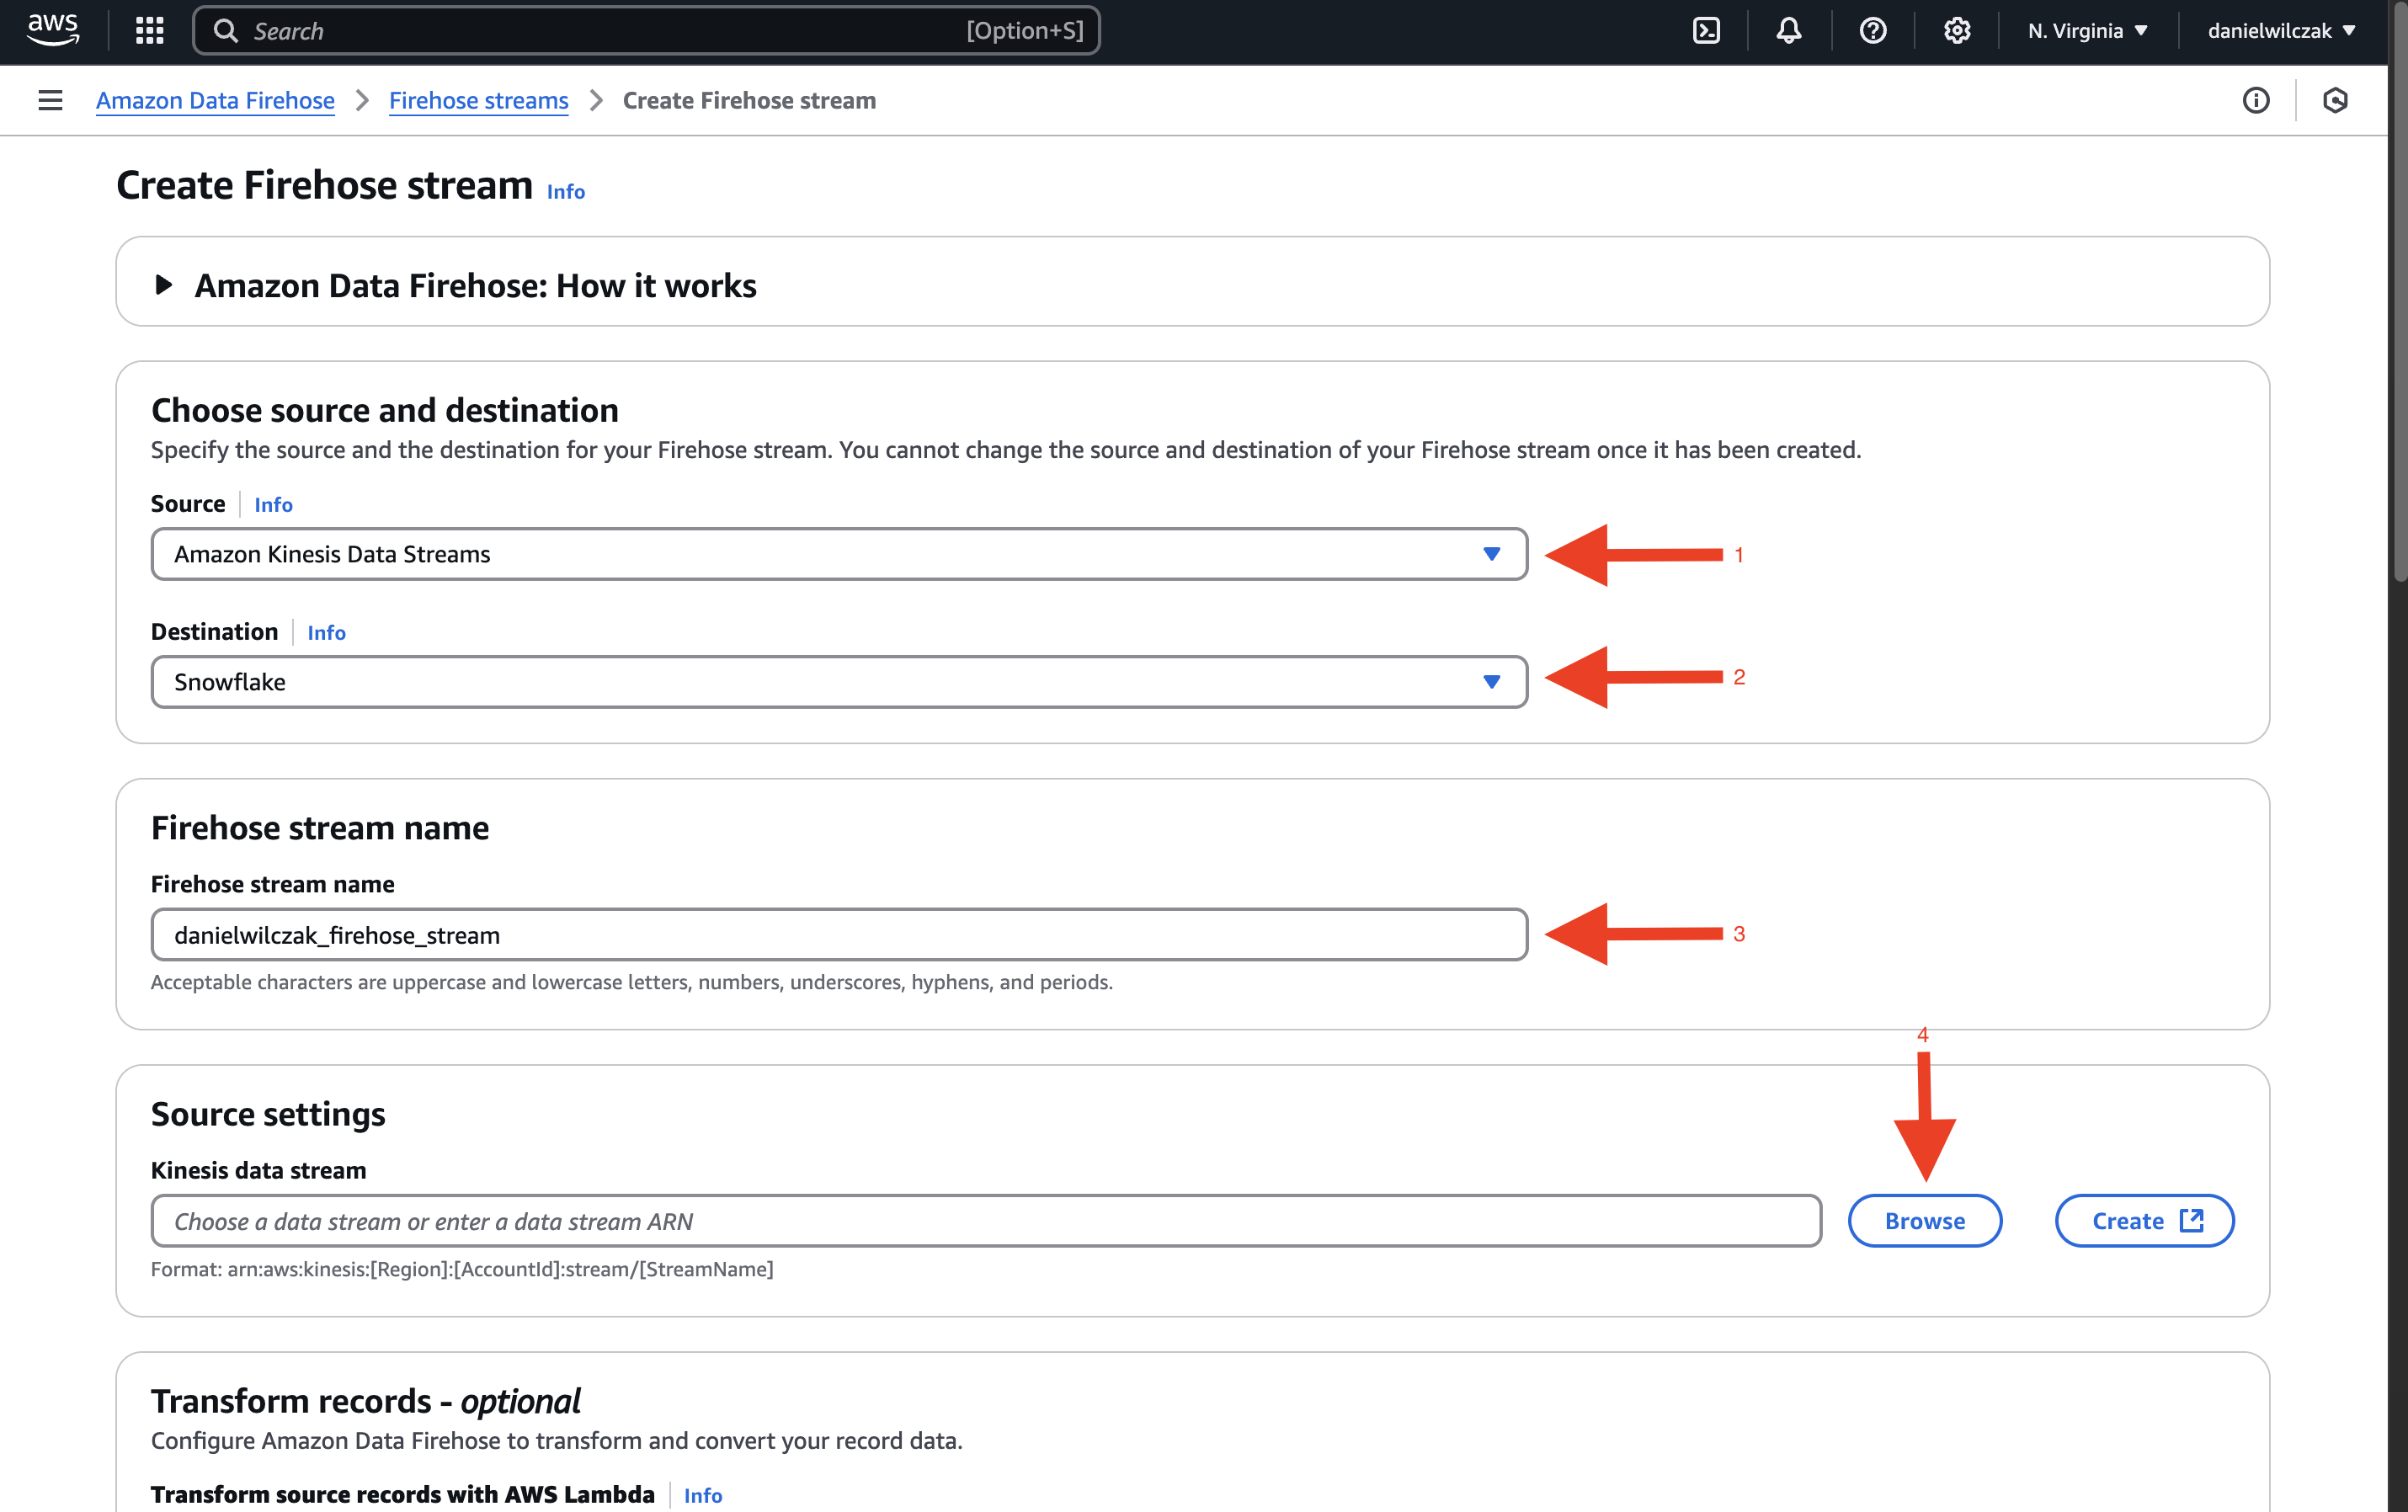This screenshot has width=2408, height=1512.
Task: Click Info link next to Destination
Action: tap(326, 633)
